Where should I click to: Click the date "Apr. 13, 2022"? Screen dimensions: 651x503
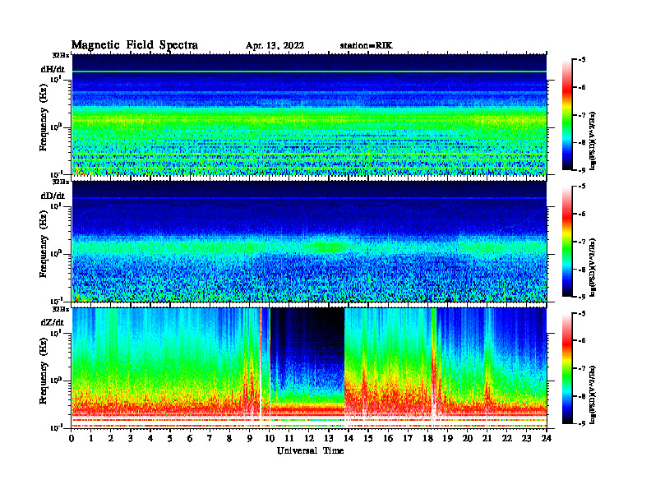click(x=275, y=46)
